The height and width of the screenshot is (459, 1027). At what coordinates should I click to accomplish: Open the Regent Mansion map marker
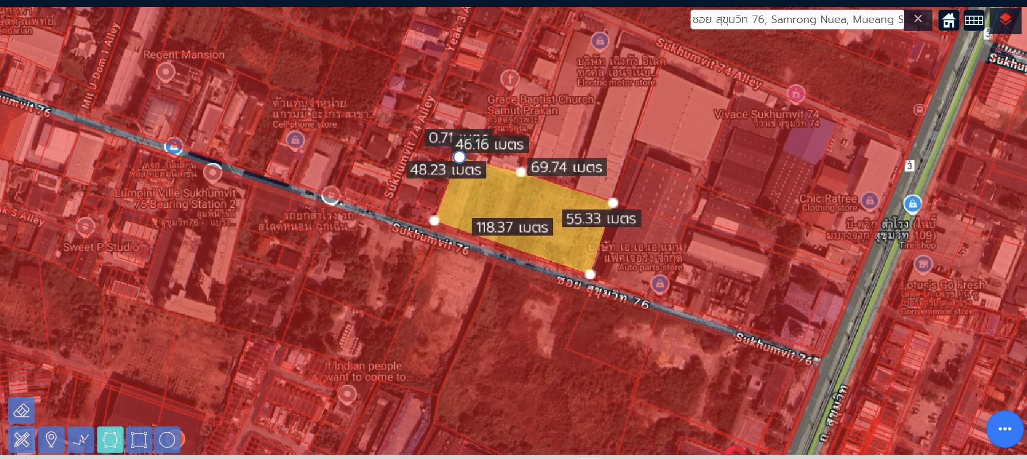point(166,72)
